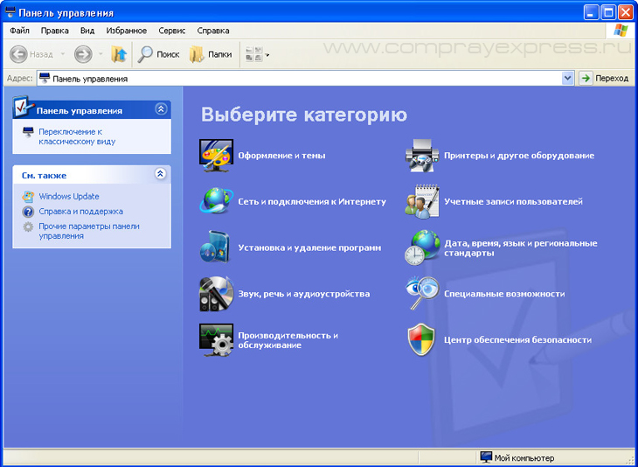The height and width of the screenshot is (467, 638).
Task: Open the Установка и удаление программ icon
Action: click(x=216, y=247)
